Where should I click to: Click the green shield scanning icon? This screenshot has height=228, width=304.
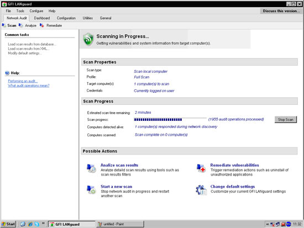pyautogui.click(x=88, y=39)
